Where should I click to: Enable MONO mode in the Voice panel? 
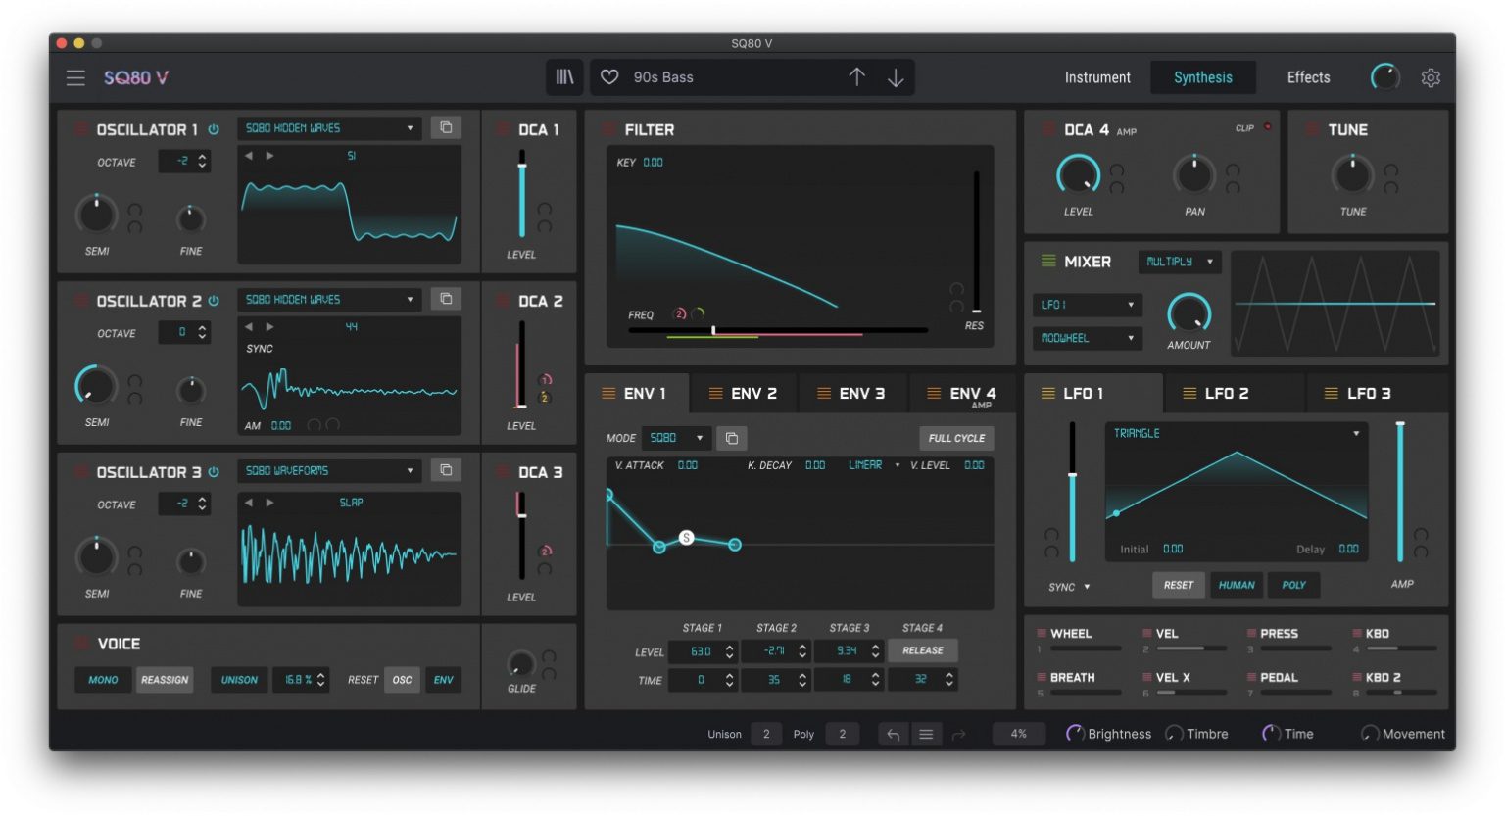102,679
